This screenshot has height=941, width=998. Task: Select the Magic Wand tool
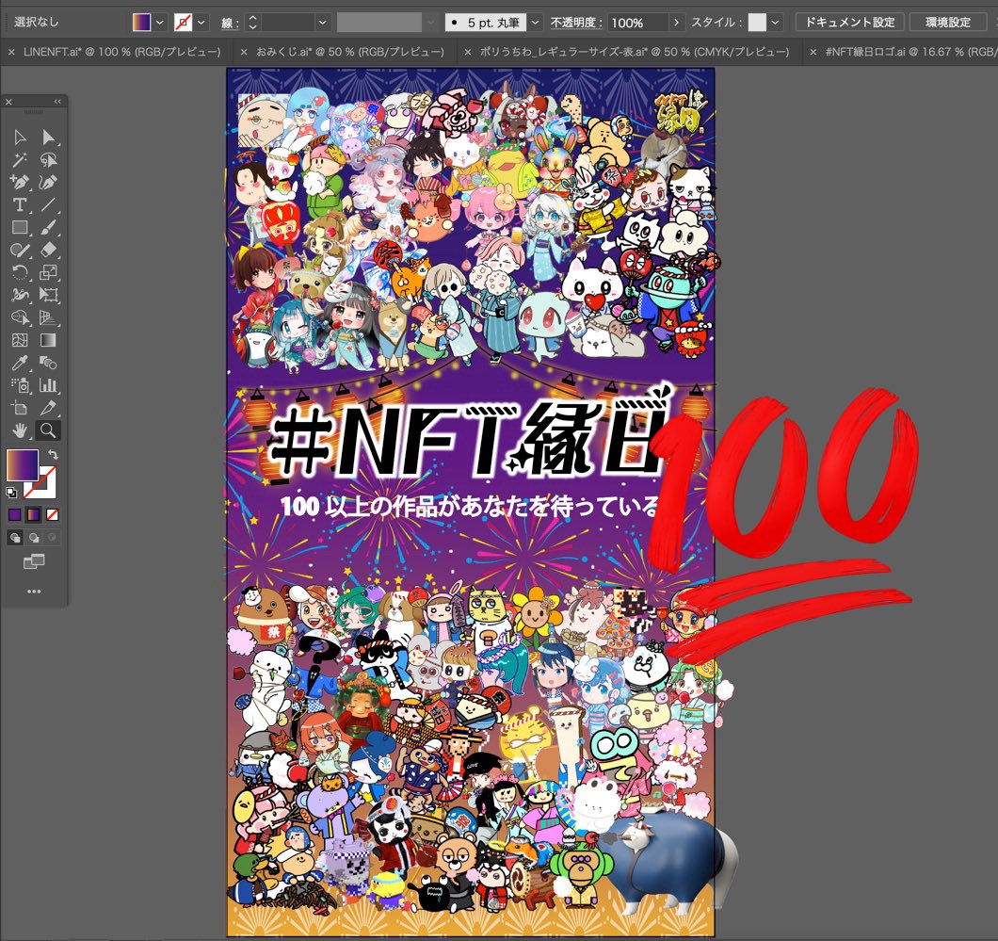click(20, 160)
